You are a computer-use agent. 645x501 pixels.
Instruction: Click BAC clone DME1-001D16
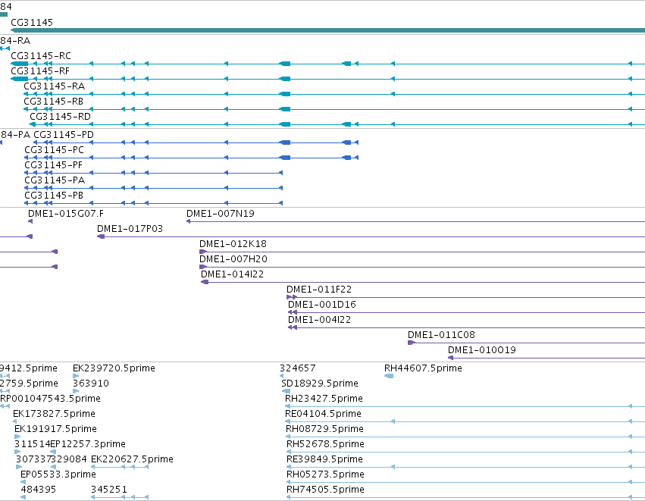pos(322,305)
